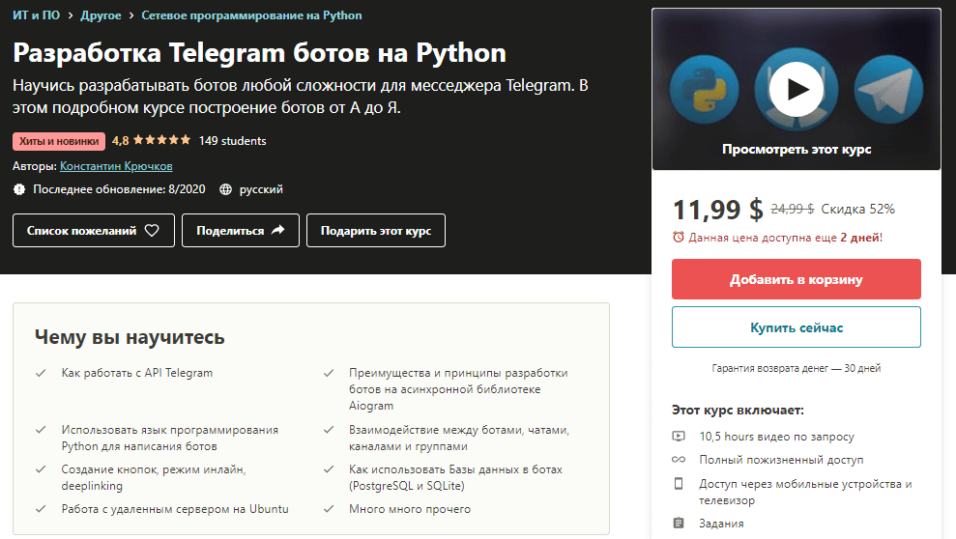Click checkmark beside 'Работа с удаленным сервером'
This screenshot has width=956, height=539.
click(x=41, y=508)
